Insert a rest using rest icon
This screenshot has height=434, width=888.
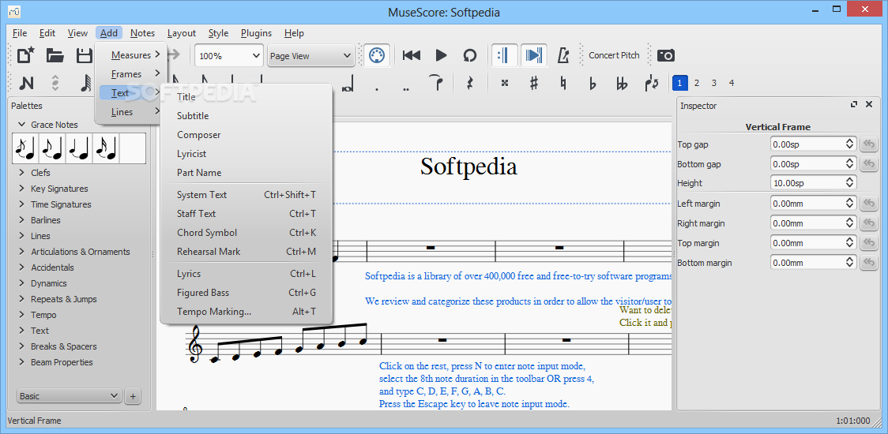click(469, 83)
